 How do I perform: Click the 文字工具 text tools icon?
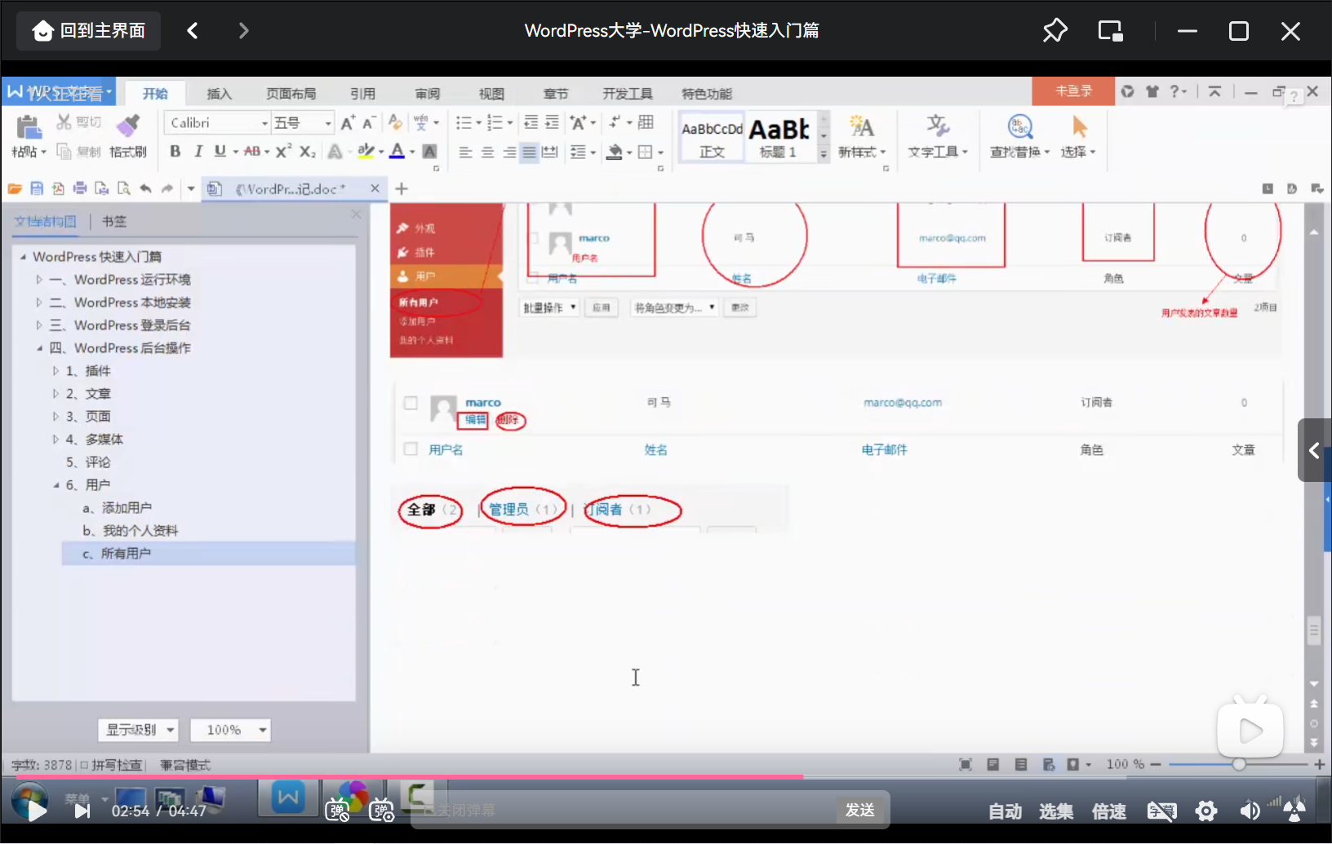coord(938,126)
